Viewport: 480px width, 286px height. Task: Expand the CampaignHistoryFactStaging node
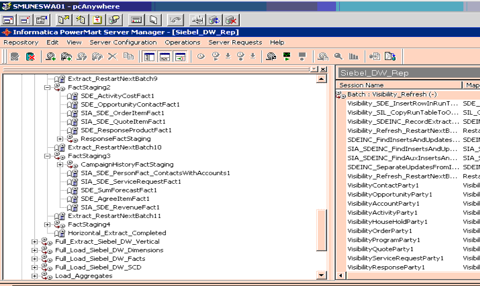coord(60,164)
